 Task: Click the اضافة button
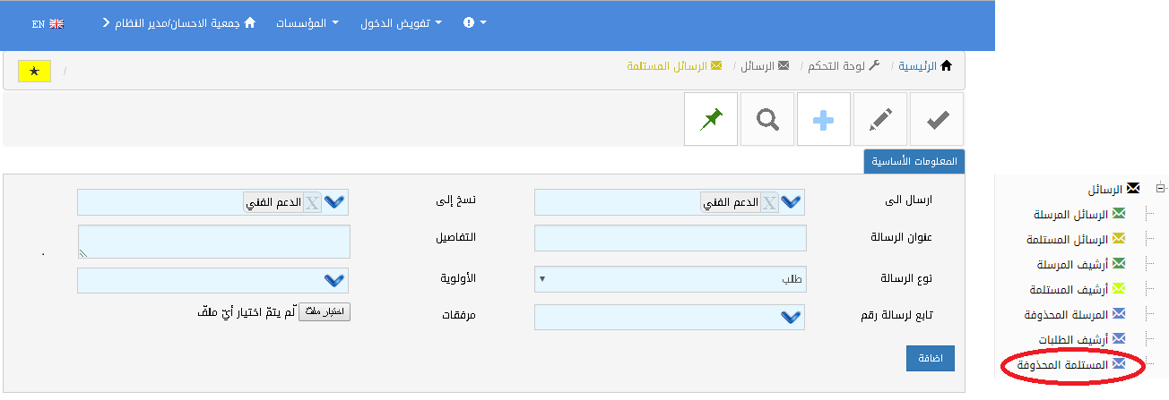click(x=931, y=358)
